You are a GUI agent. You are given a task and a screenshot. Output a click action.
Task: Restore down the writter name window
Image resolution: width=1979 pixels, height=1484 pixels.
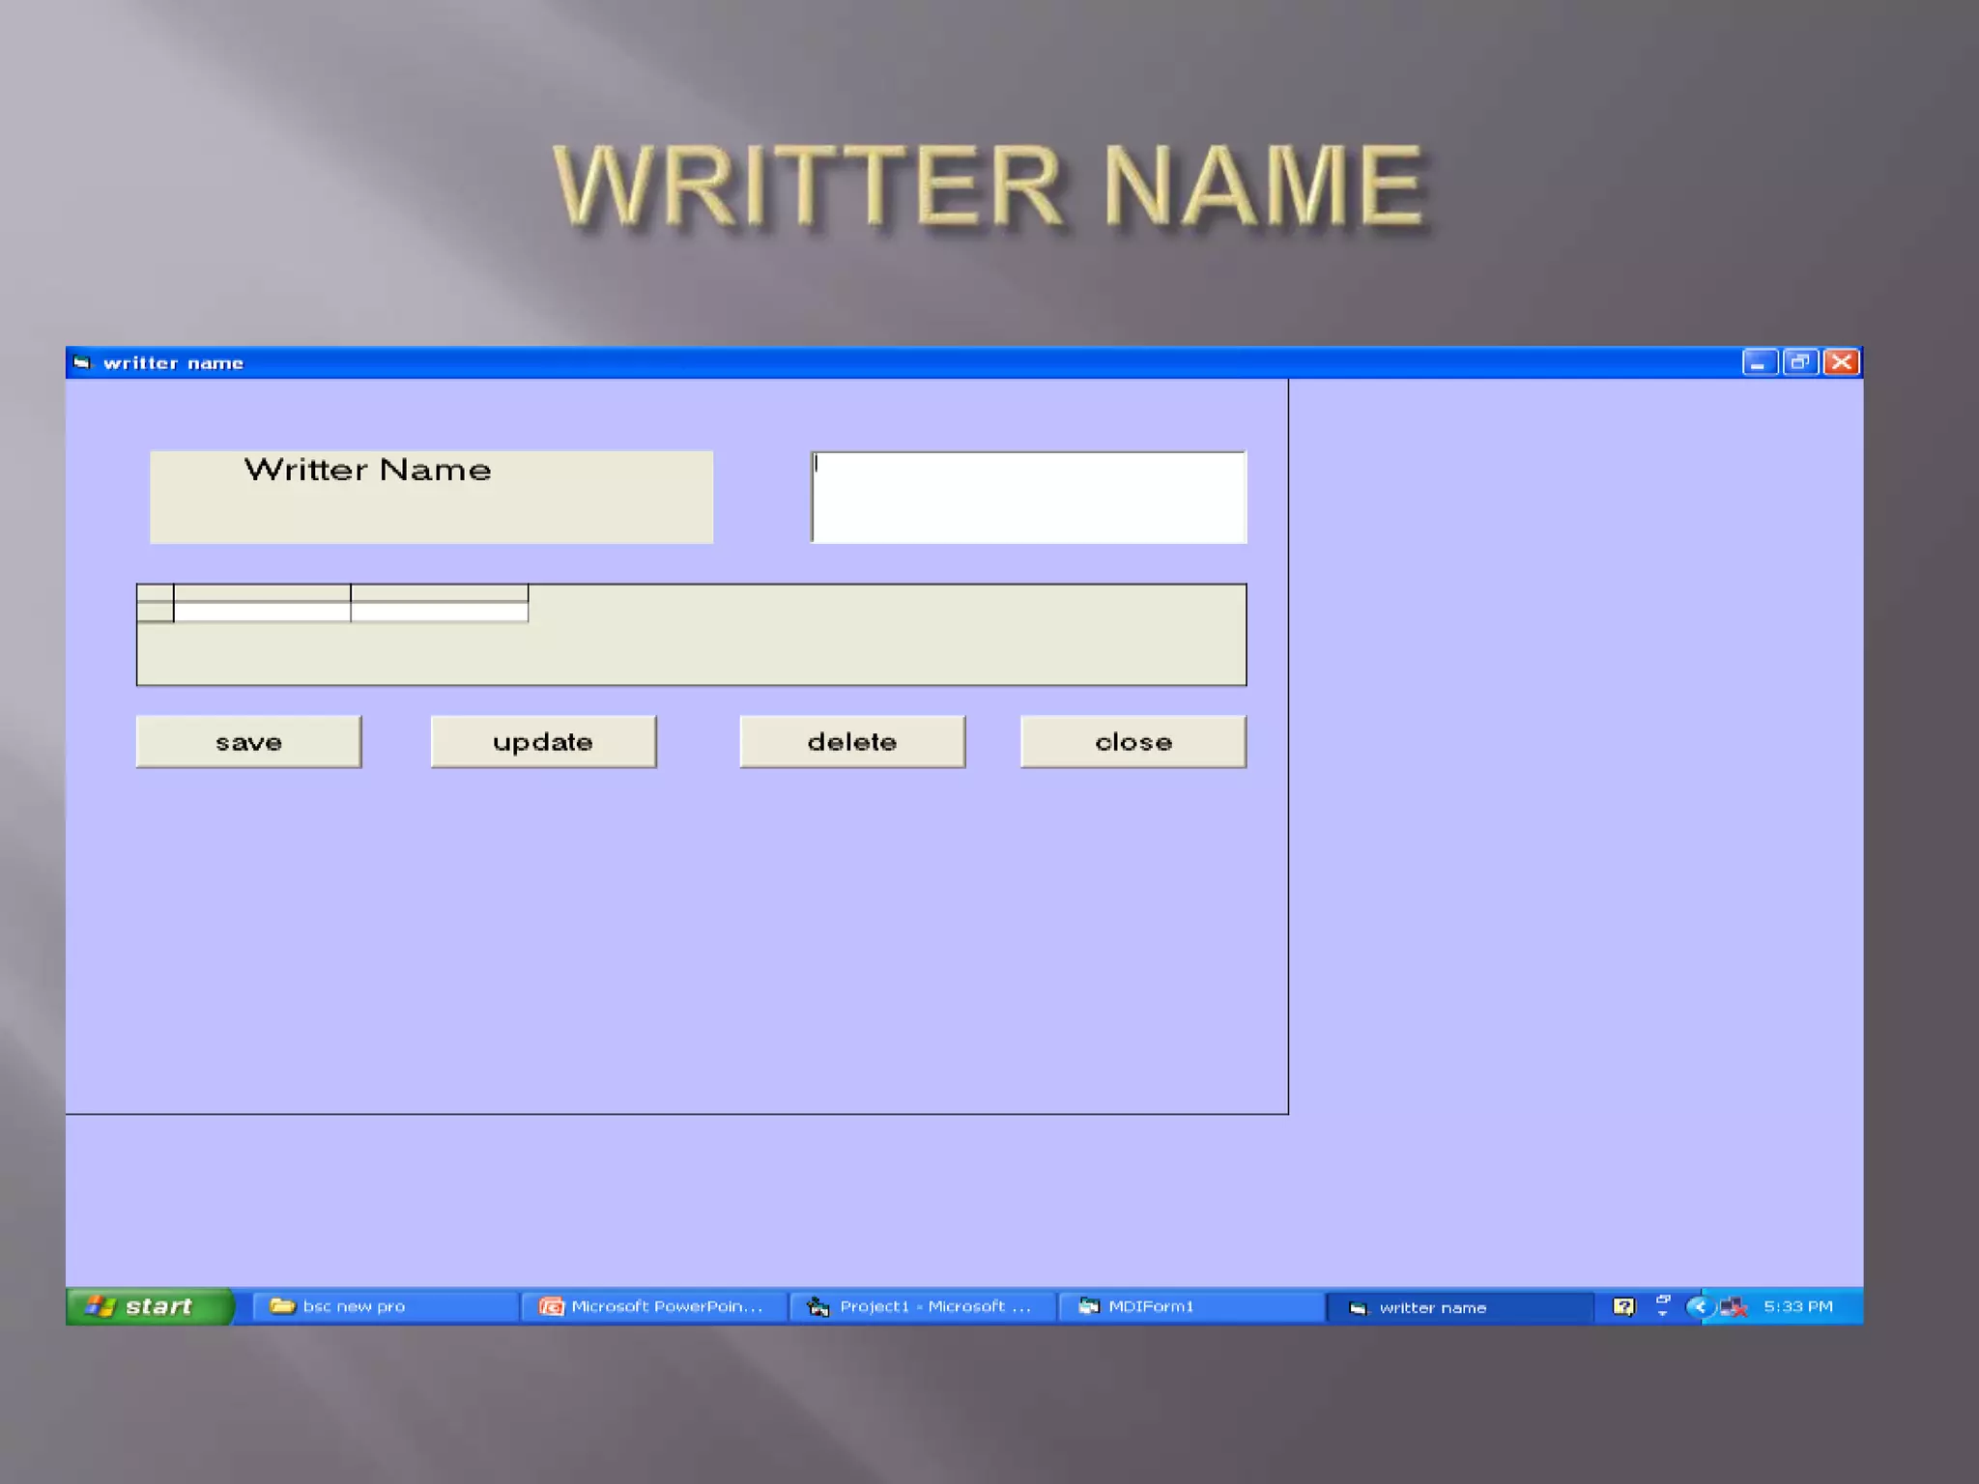click(x=1799, y=362)
